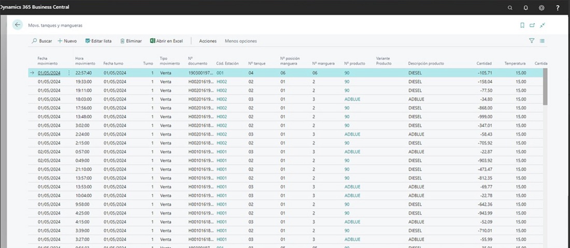
Task: Open the Acciones menu
Action: (x=208, y=41)
